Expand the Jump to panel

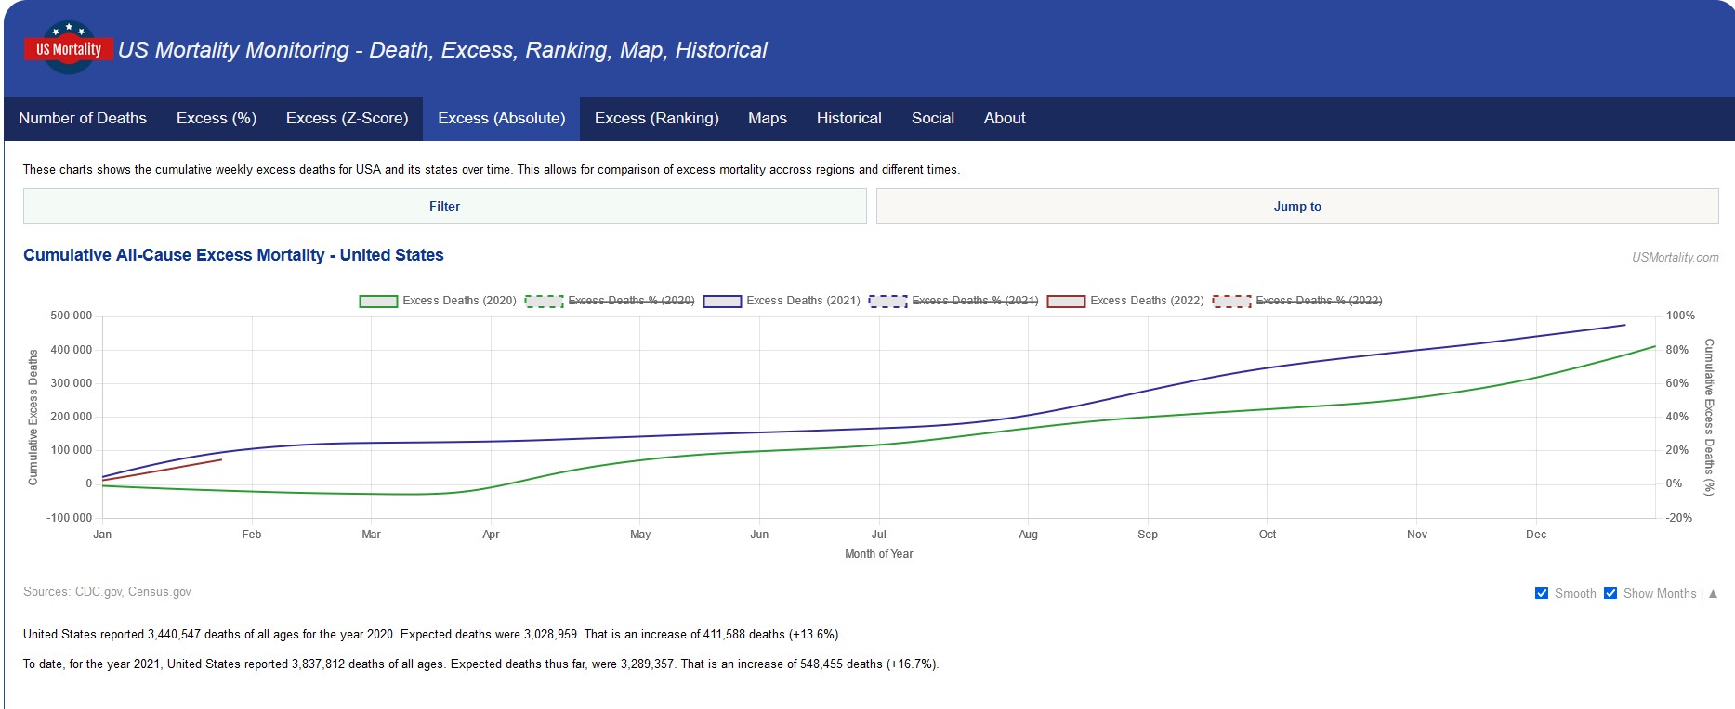click(1297, 206)
